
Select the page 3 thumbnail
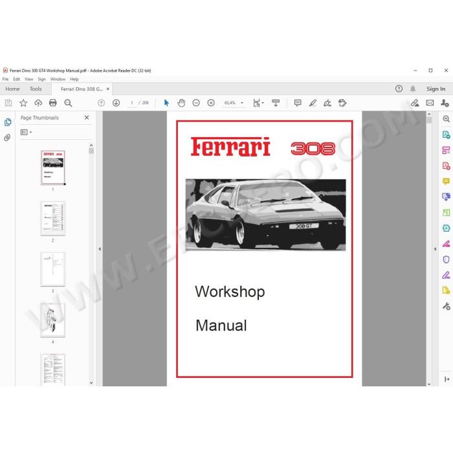tap(53, 269)
